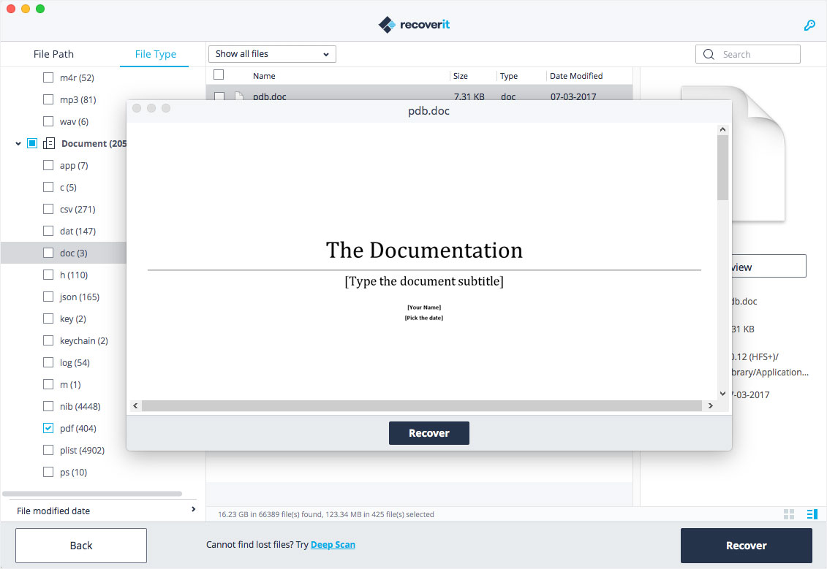Switch to File Type tab

point(155,54)
